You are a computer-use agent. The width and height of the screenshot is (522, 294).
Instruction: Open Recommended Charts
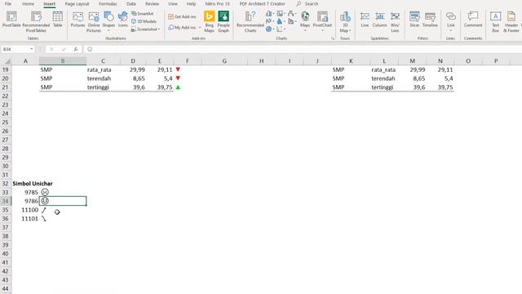(x=250, y=21)
